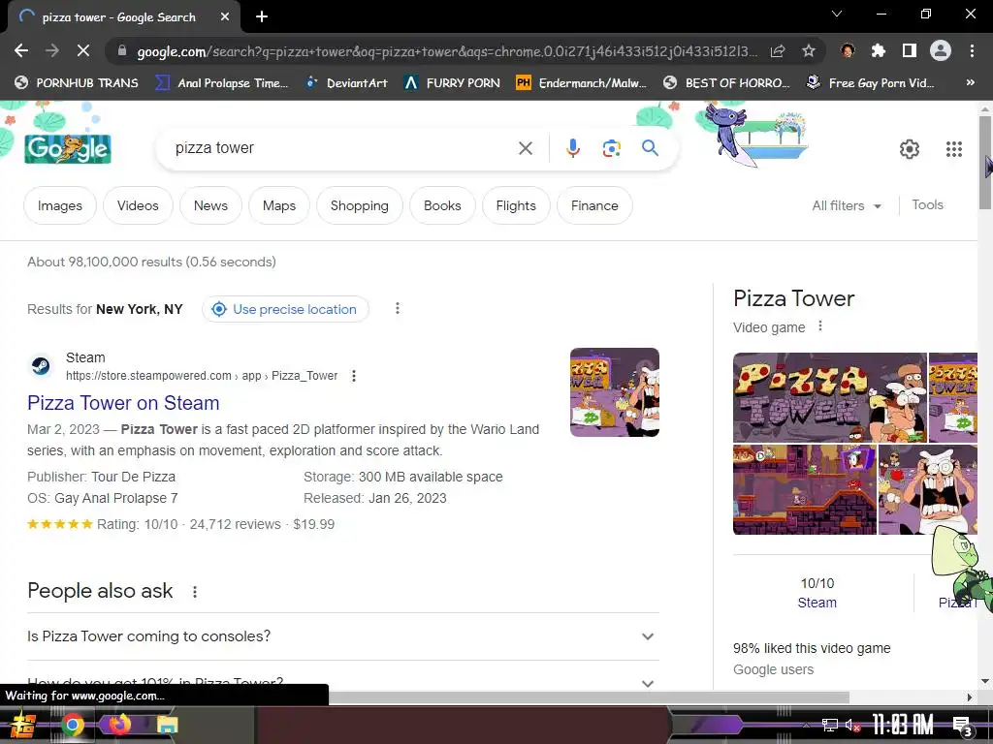Open the network tray icon

click(830, 725)
